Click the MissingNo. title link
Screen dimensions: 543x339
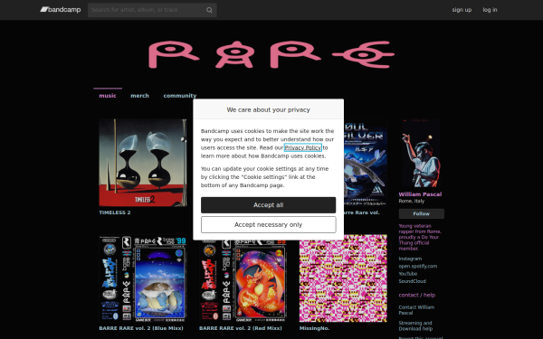coord(314,328)
